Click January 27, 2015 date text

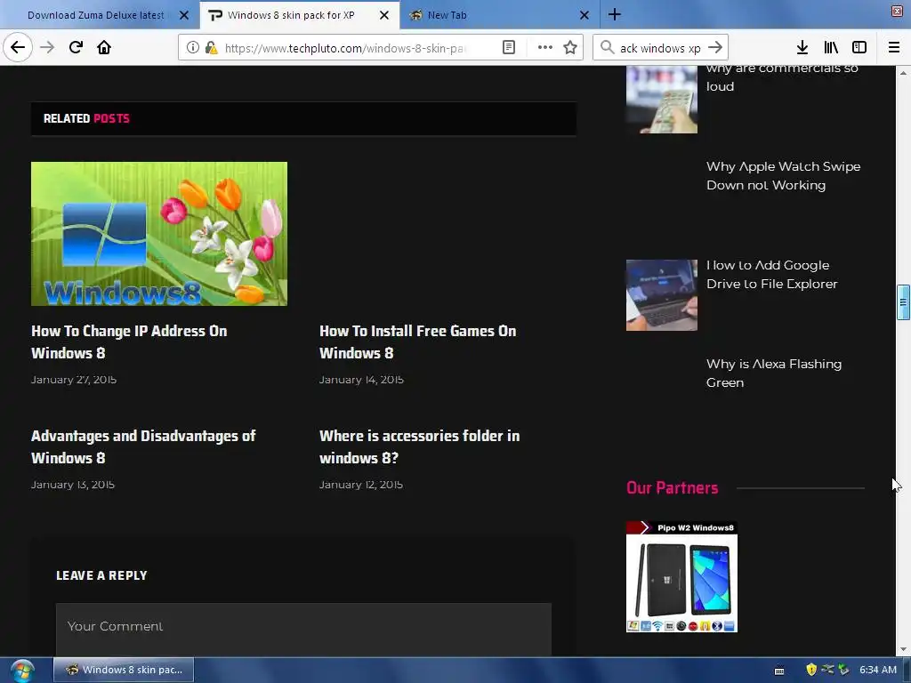(74, 380)
